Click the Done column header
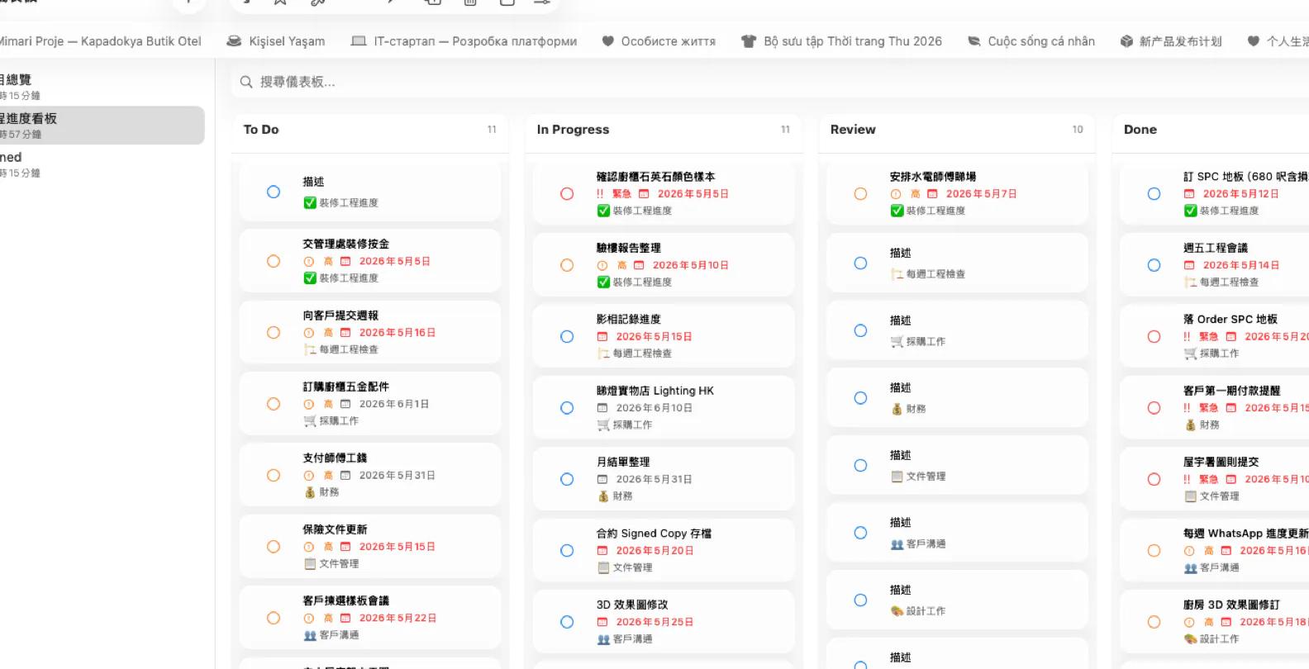This screenshot has height=669, width=1309. click(x=1140, y=130)
